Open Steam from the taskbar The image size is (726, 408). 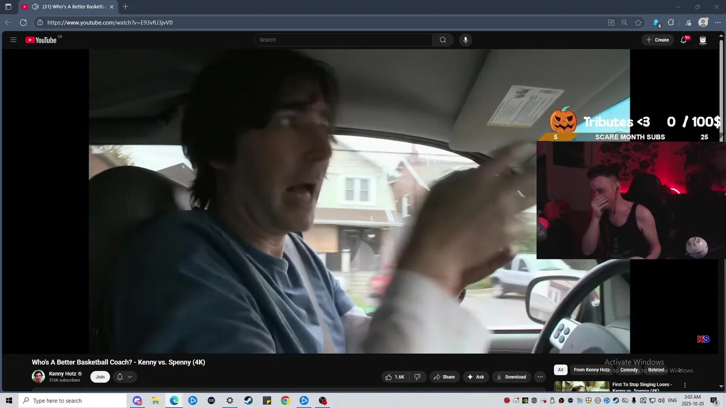(x=248, y=401)
